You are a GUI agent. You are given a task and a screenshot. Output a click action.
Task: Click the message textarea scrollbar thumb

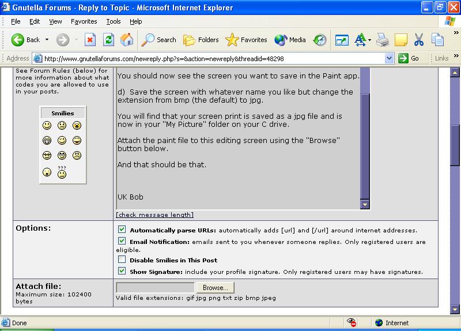(365, 146)
